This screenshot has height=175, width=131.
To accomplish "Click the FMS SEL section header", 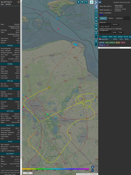I will point(10,81).
